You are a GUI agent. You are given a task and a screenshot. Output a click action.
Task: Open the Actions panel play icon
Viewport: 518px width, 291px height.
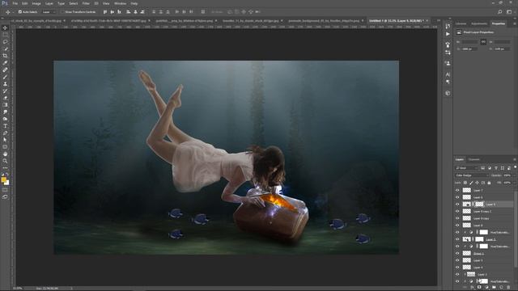click(x=448, y=34)
